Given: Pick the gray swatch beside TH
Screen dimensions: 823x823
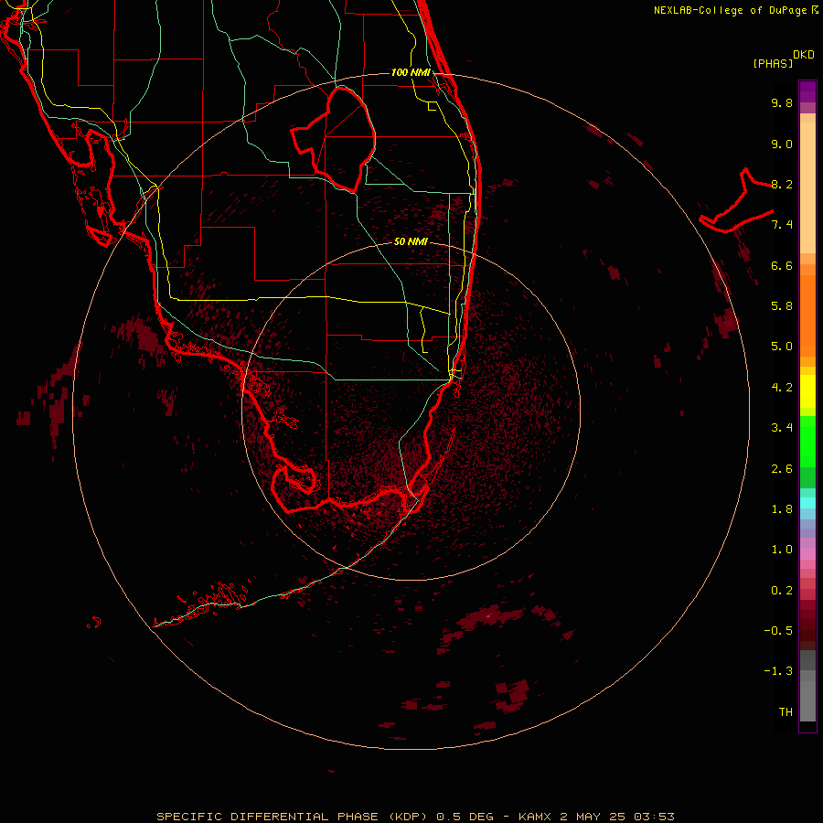Looking at the screenshot, I should (x=807, y=700).
